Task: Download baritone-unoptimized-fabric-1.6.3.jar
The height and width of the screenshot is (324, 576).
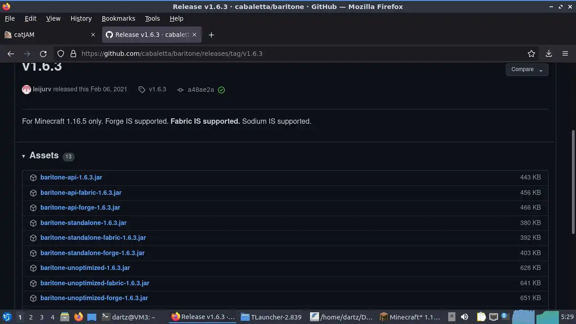Action: [x=95, y=283]
